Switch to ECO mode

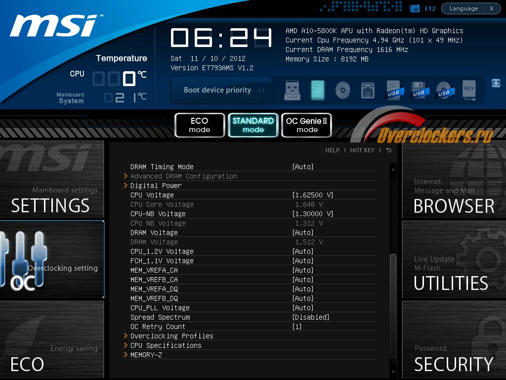coord(200,125)
